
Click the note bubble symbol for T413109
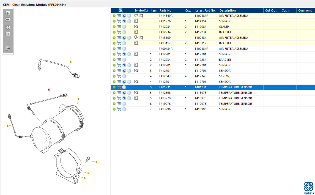(136, 38)
